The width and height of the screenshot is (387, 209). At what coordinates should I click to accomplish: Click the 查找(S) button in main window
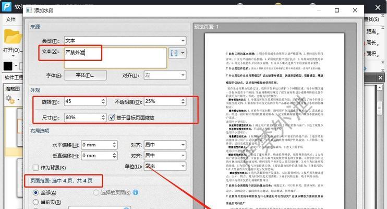tap(372, 19)
